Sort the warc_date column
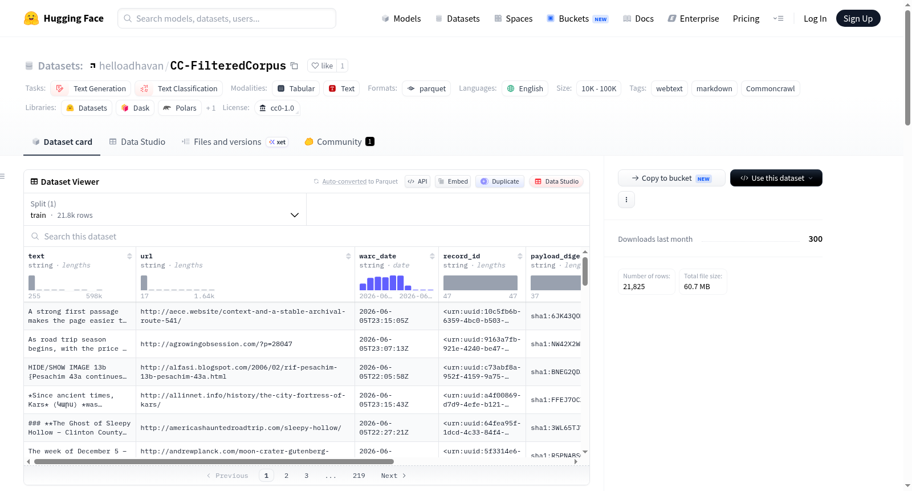This screenshot has height=491, width=912. (432, 256)
